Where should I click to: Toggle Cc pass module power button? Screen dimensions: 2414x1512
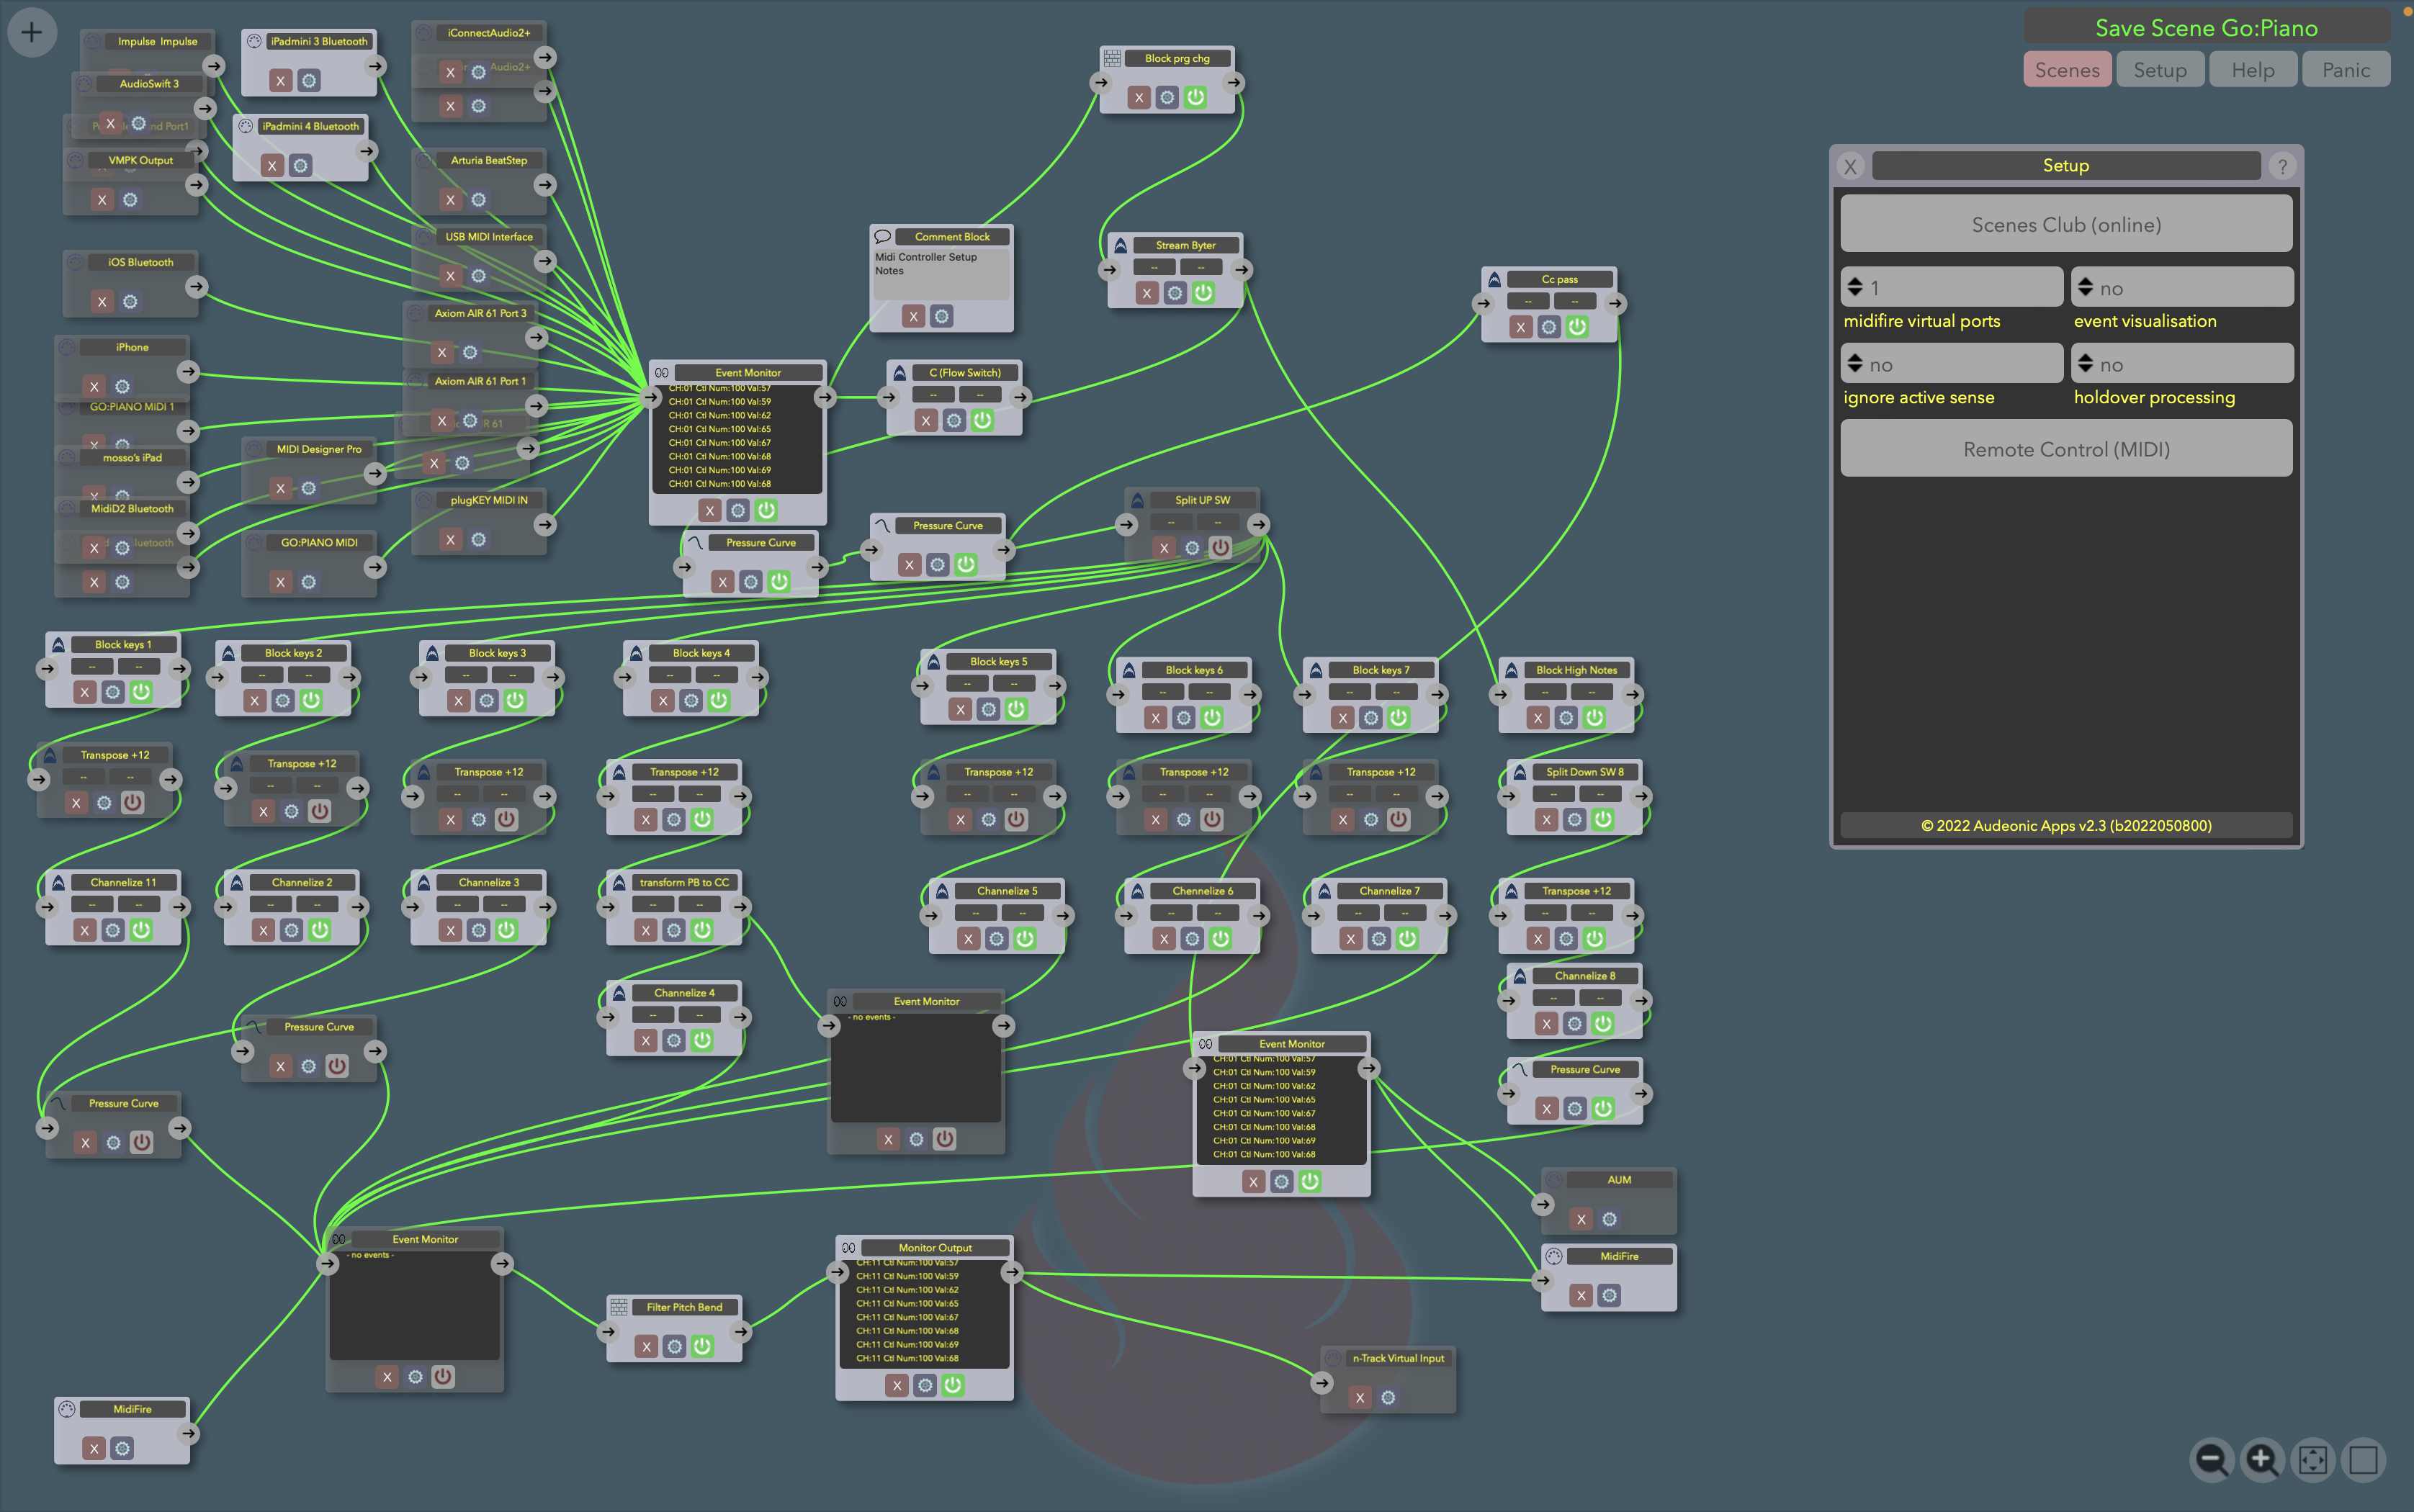tap(1577, 327)
